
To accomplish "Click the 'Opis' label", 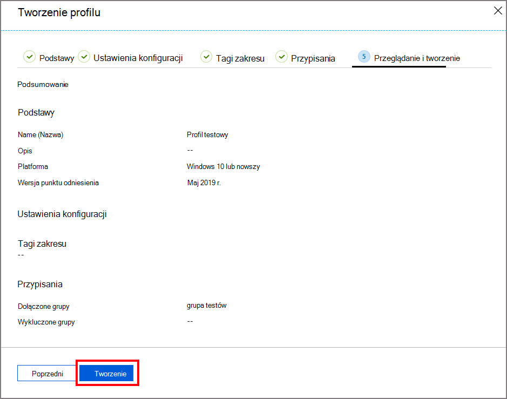I will (x=25, y=151).
